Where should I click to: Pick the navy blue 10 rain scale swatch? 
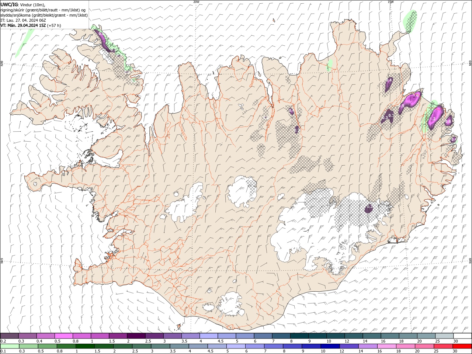(x=330, y=346)
